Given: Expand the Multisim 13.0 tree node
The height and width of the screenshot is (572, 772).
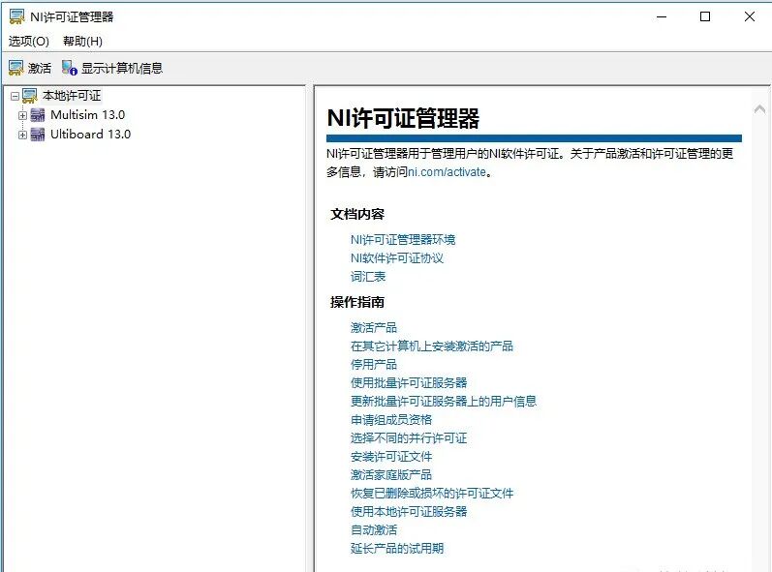Looking at the screenshot, I should 23,115.
